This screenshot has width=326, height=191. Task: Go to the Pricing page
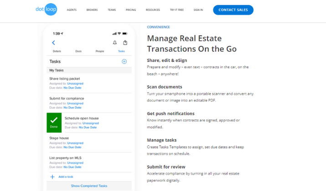tap(131, 10)
